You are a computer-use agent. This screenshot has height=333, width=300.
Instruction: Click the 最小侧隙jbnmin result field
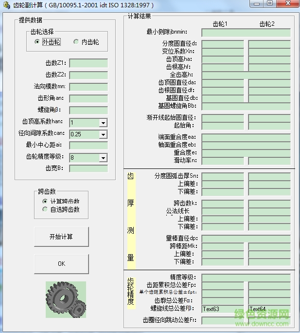click(x=246, y=33)
